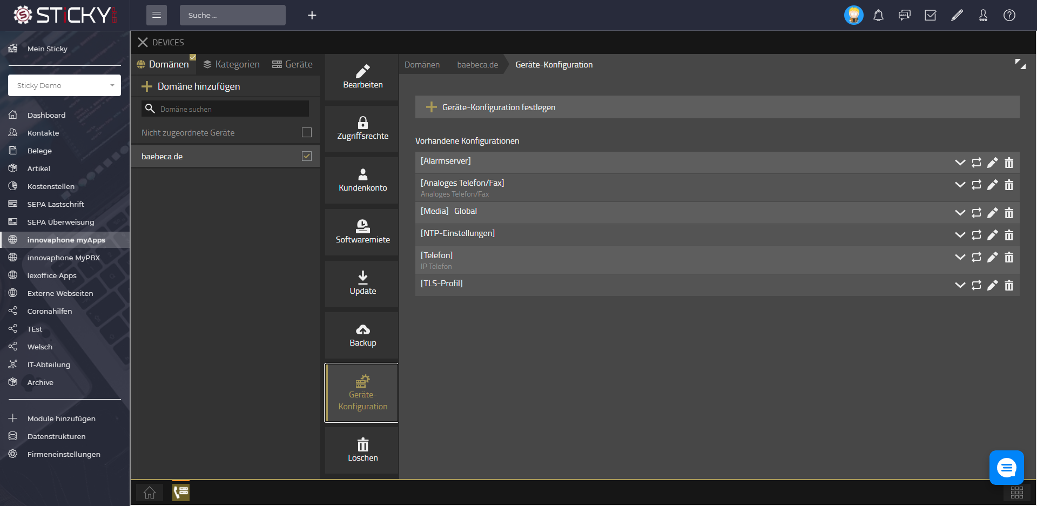Viewport: 1037px width, 506px height.
Task: Click the Löschen tile
Action: (x=362, y=450)
